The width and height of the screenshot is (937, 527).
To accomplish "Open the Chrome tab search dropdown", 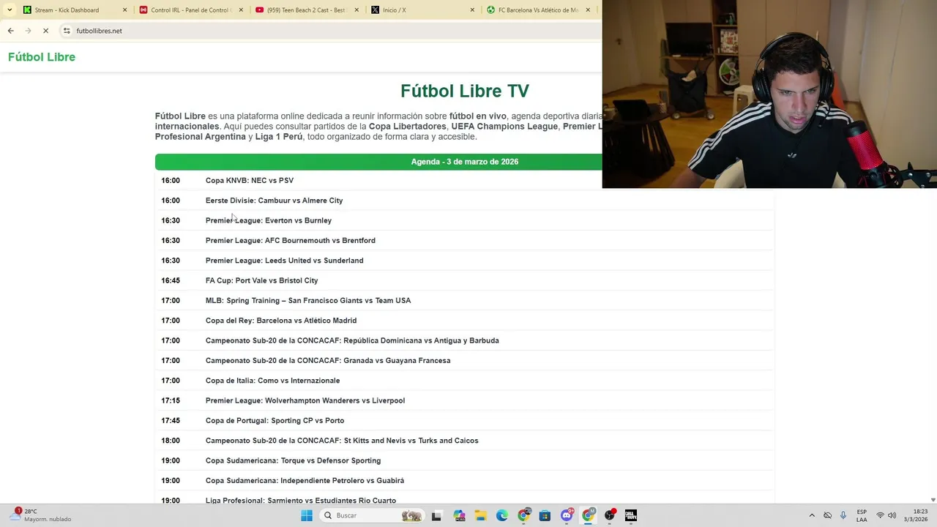I will pyautogui.click(x=10, y=10).
